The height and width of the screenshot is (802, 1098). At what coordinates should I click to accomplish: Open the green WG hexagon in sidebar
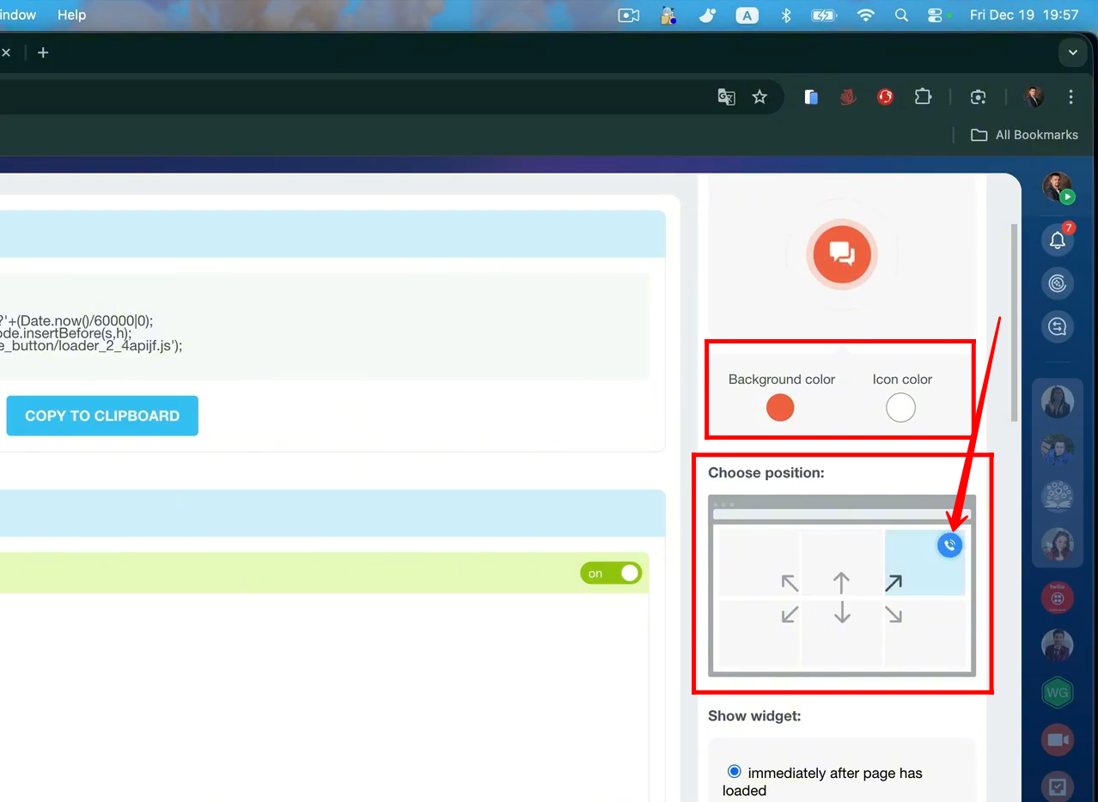click(1058, 692)
